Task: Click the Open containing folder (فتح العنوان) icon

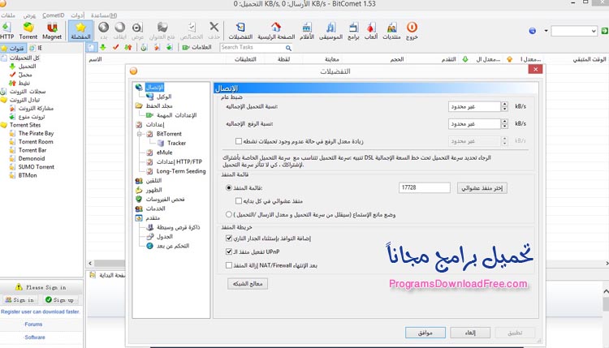Action: click(162, 31)
